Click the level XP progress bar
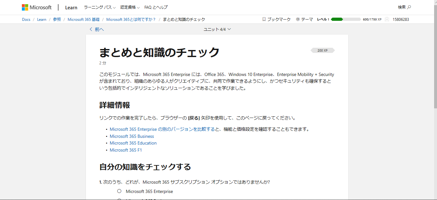The image size is (437, 200). [x=346, y=19]
